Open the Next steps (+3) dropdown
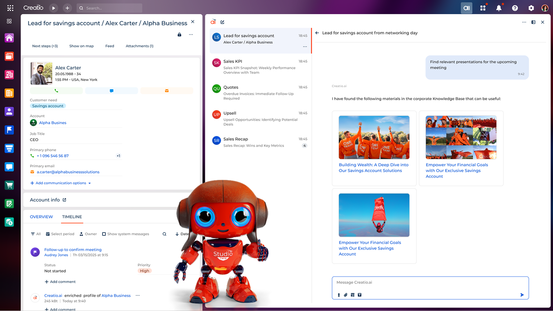 tap(45, 46)
